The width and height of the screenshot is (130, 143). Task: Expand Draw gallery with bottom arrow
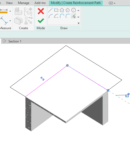tap(79, 23)
